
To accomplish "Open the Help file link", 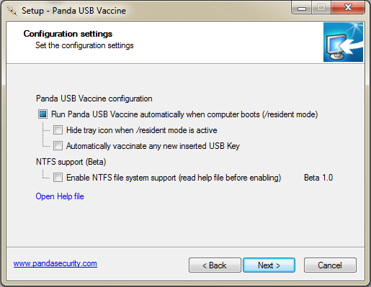I will [x=60, y=196].
